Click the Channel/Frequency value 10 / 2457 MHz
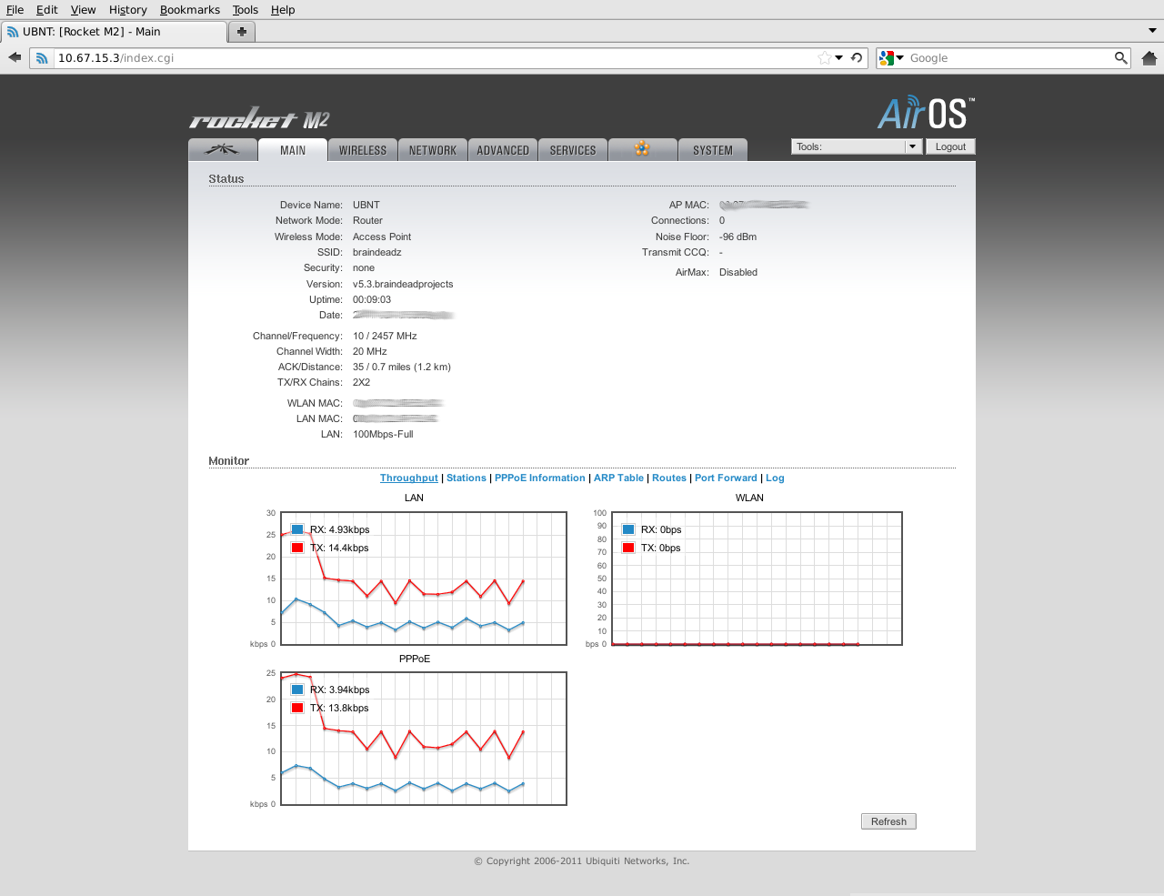Viewport: 1164px width, 896px height. (385, 336)
